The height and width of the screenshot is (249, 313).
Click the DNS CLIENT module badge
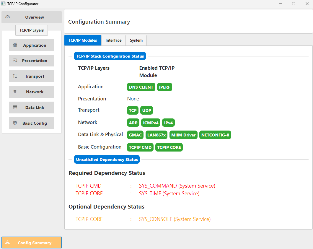[x=141, y=87]
